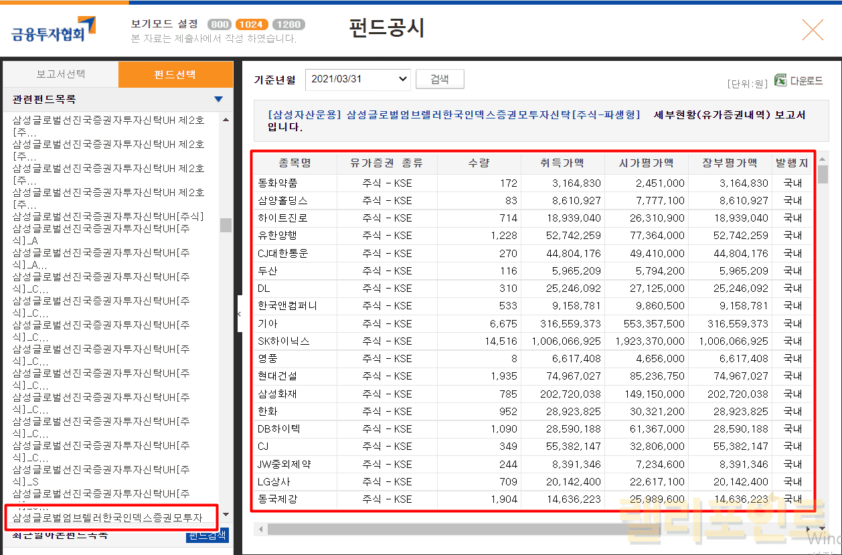This screenshot has height=555, width=842.
Task: Click the 종목명 column header
Action: coord(295,163)
